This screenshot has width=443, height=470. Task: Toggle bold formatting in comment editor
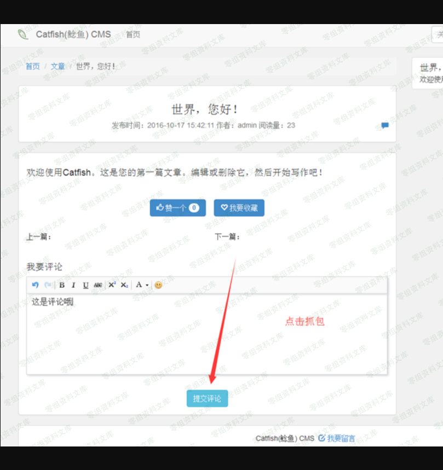(62, 285)
